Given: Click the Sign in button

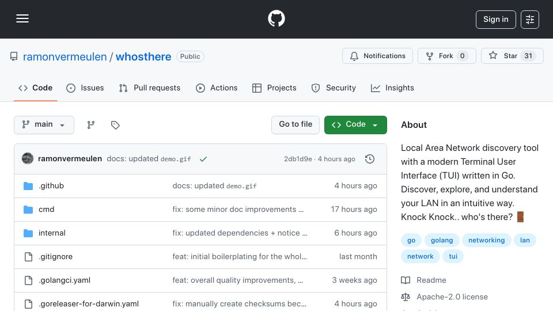Looking at the screenshot, I should [x=495, y=20].
